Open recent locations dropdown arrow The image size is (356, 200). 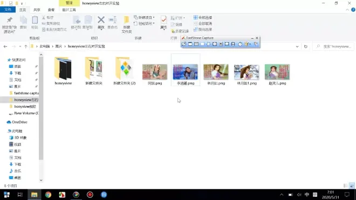(x=20, y=46)
